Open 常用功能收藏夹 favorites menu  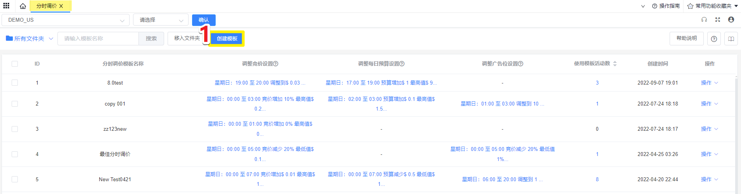click(x=713, y=6)
